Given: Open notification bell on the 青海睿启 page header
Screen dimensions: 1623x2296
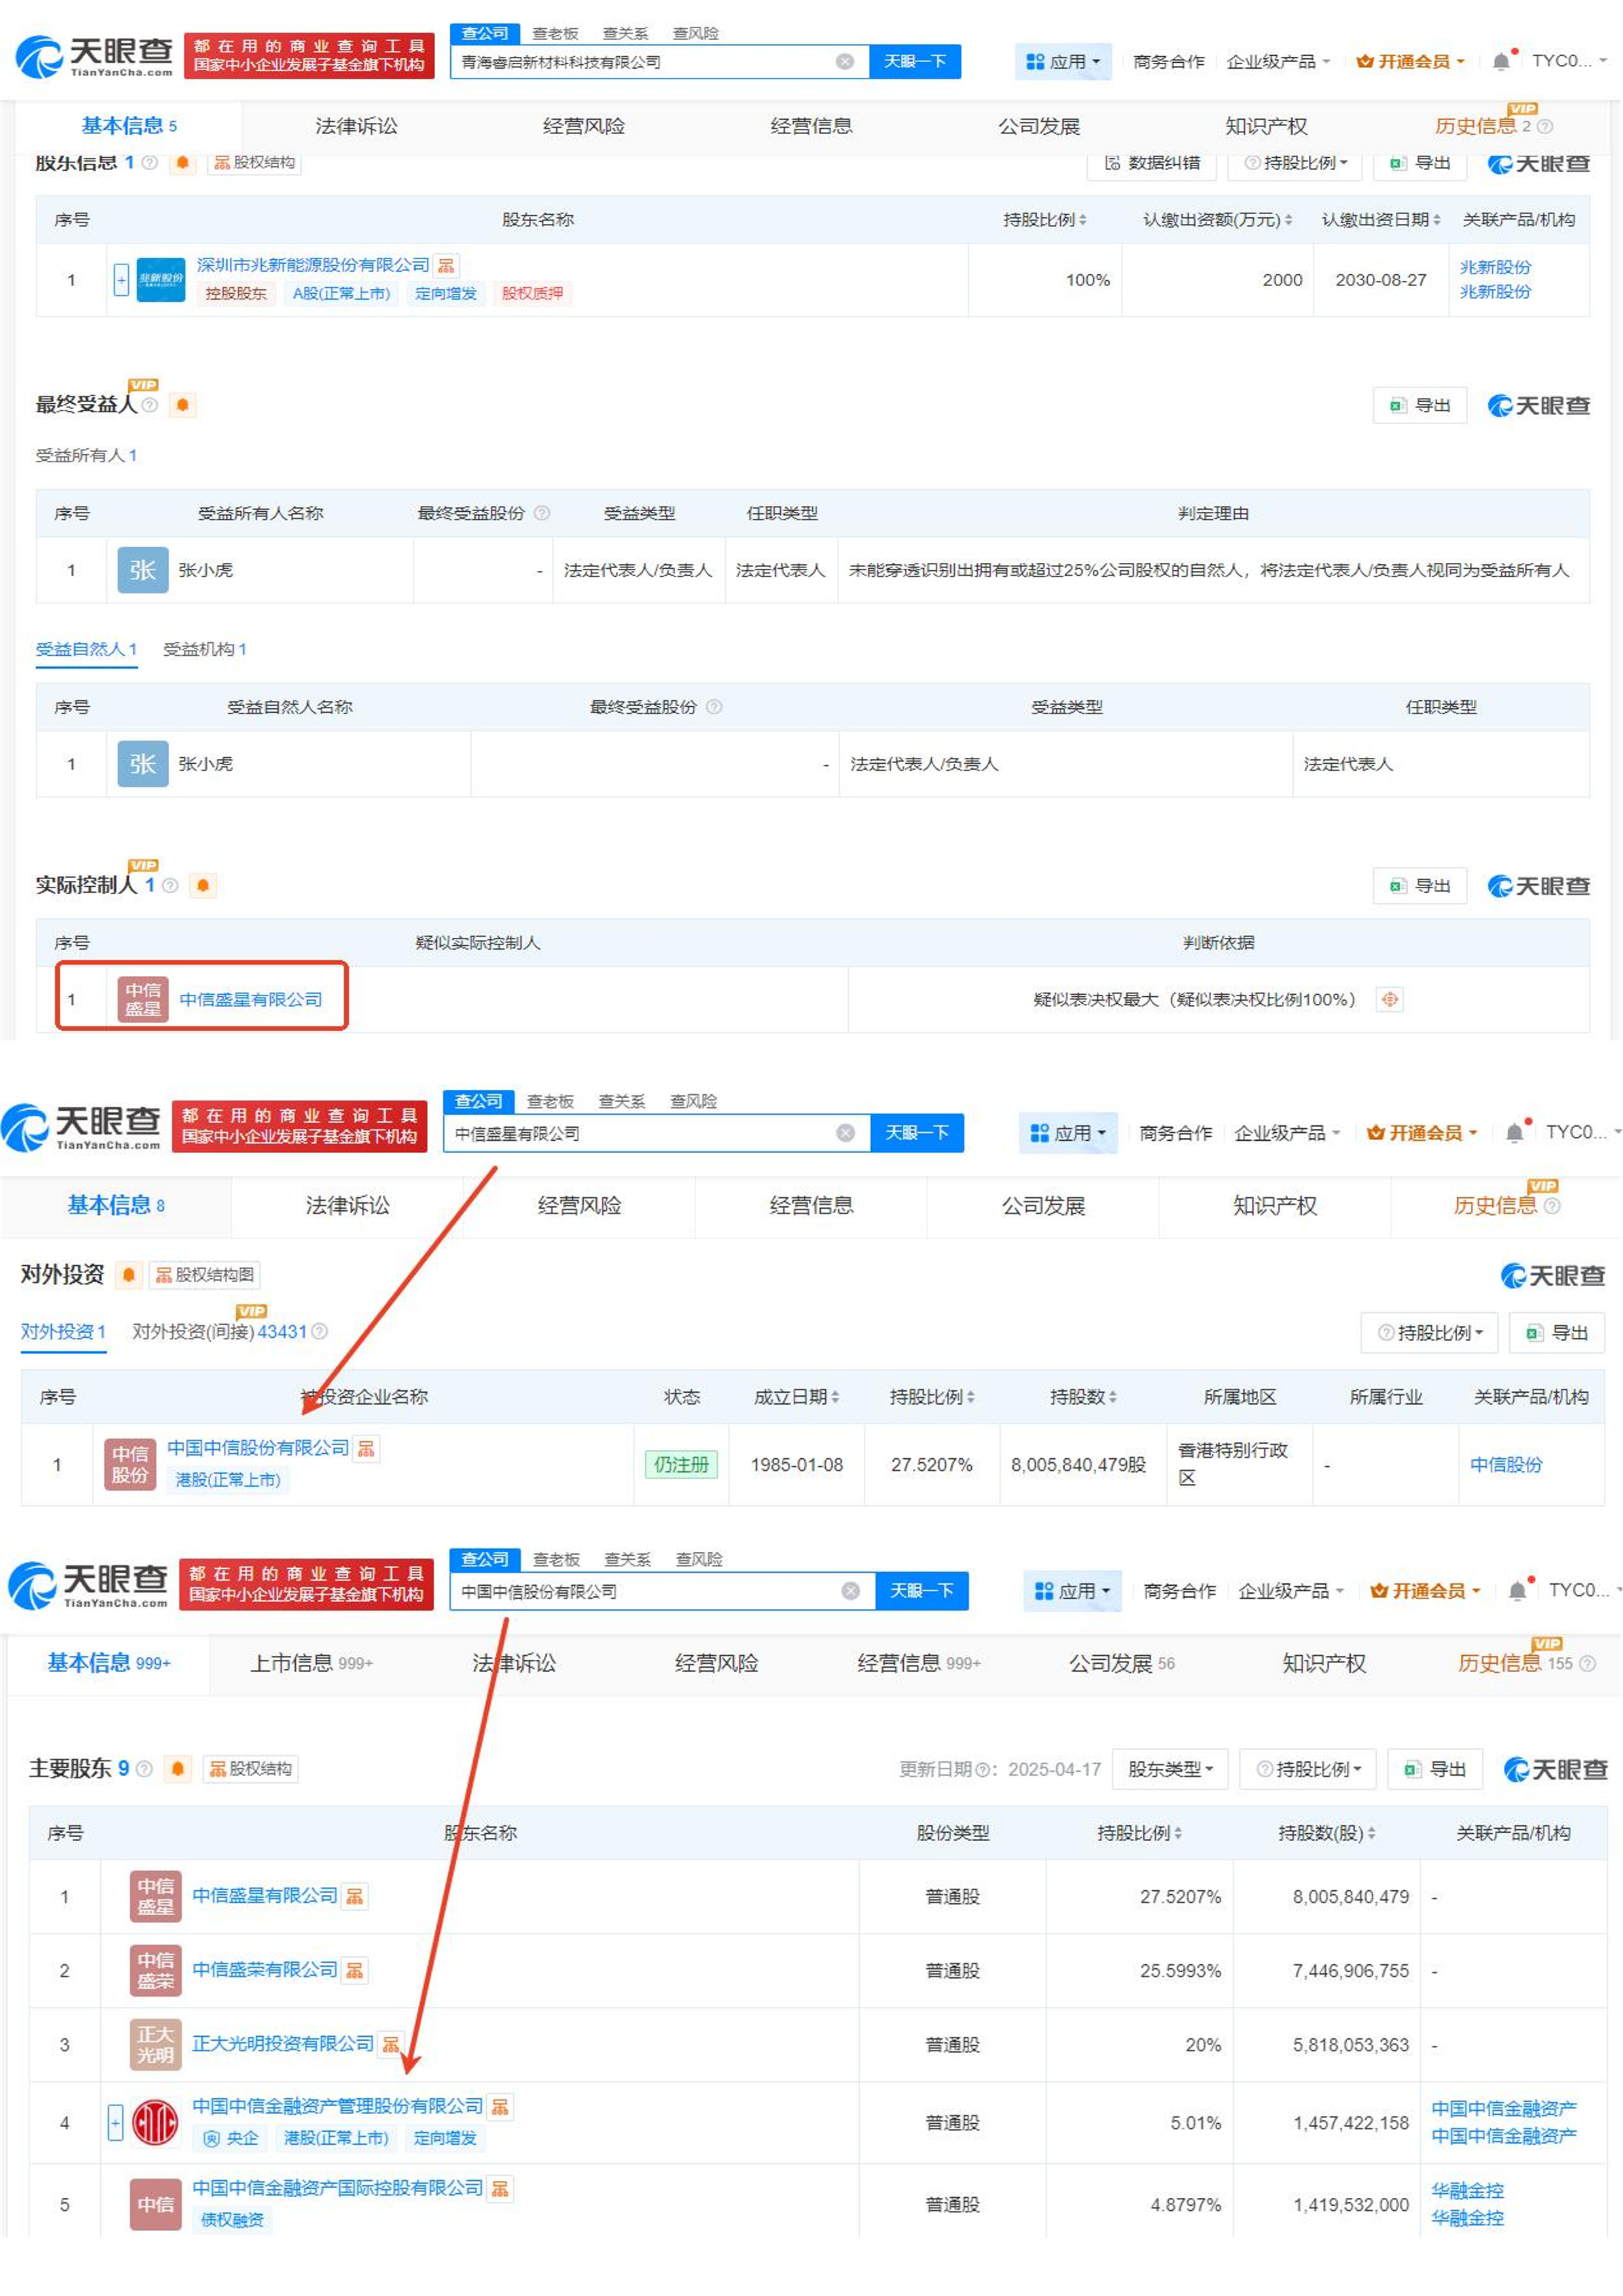Looking at the screenshot, I should click(1502, 61).
